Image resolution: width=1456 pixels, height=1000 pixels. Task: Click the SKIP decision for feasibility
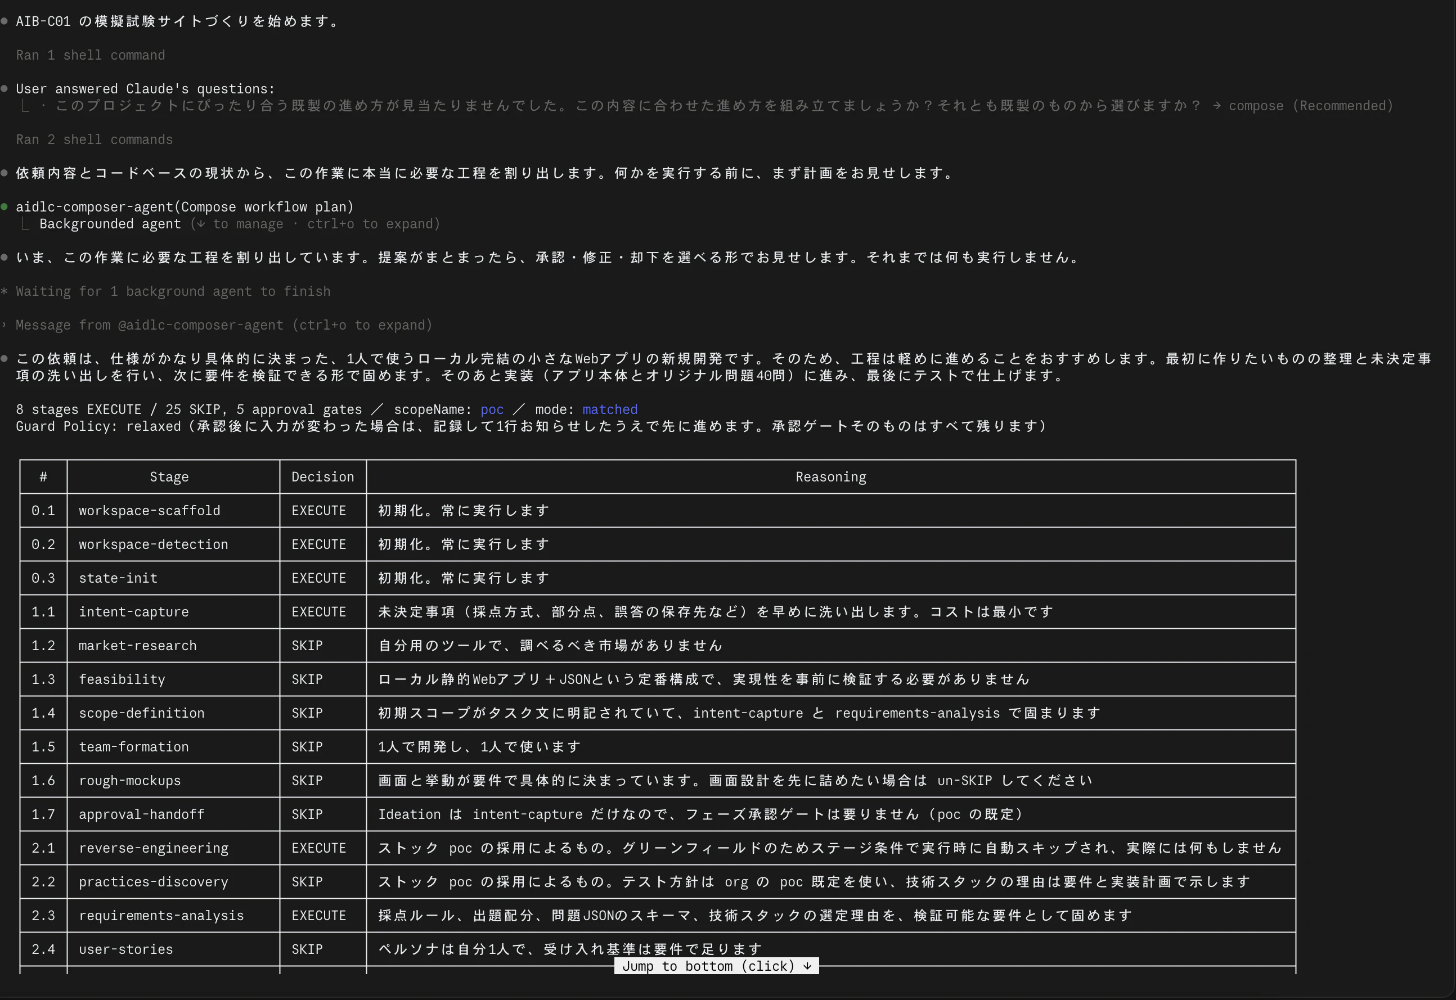(307, 679)
